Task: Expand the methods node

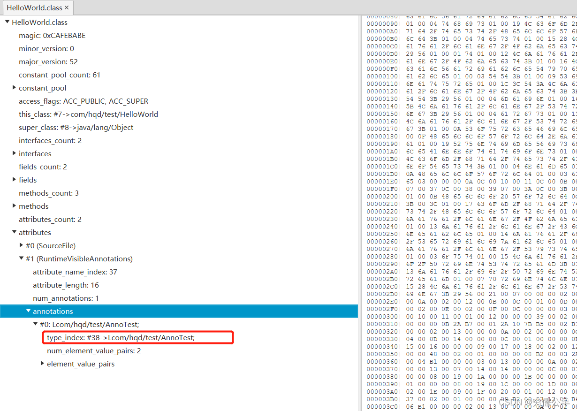Action: (x=14, y=206)
